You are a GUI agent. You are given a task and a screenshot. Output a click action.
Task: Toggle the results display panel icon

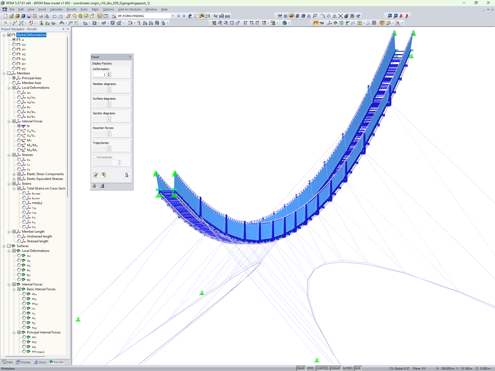point(382,23)
